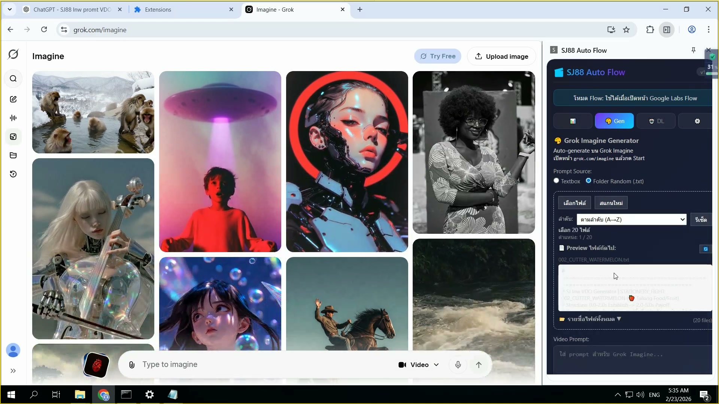Click the Try Free button

[437, 56]
